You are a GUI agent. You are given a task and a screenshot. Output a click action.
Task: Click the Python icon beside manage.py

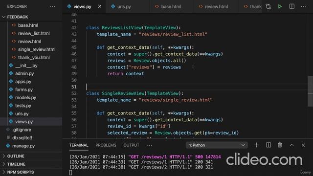(8, 146)
